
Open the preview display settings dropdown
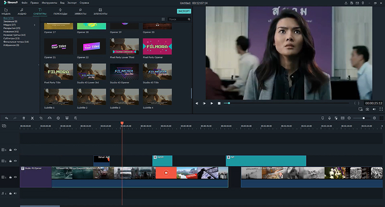pyautogui.click(x=360, y=109)
